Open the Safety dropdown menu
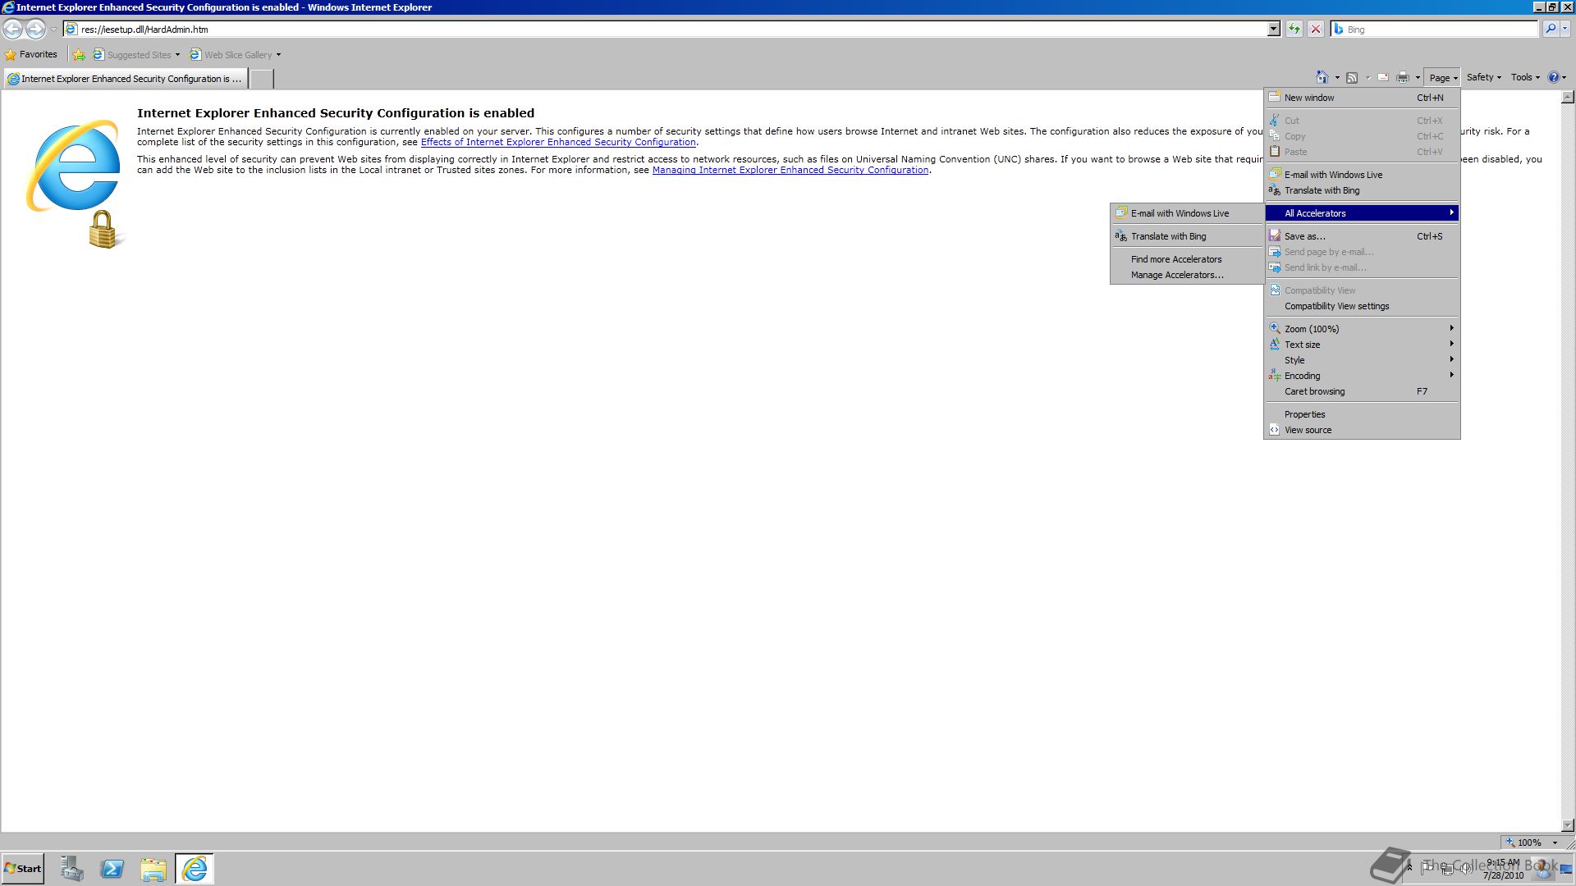 click(1484, 77)
